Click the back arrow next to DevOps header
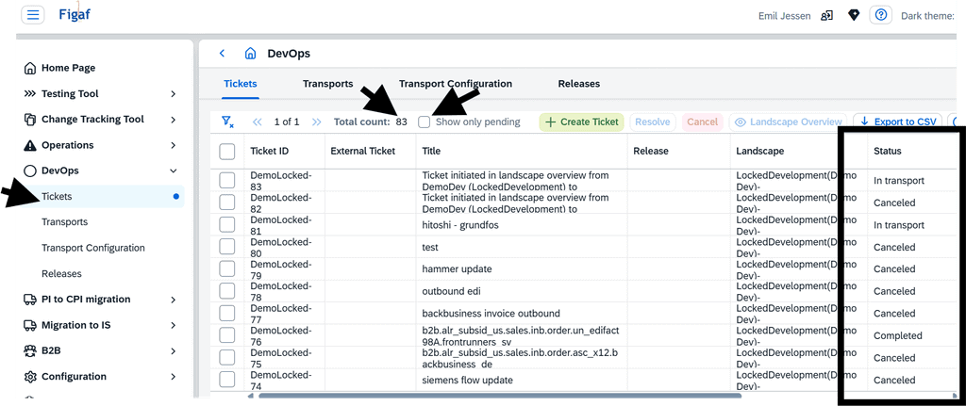The image size is (966, 406). [223, 54]
